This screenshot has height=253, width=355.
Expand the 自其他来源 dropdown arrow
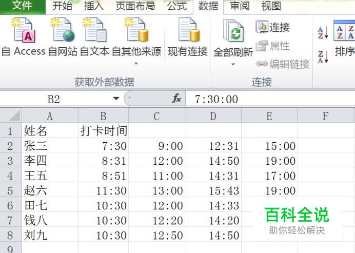coord(136,64)
